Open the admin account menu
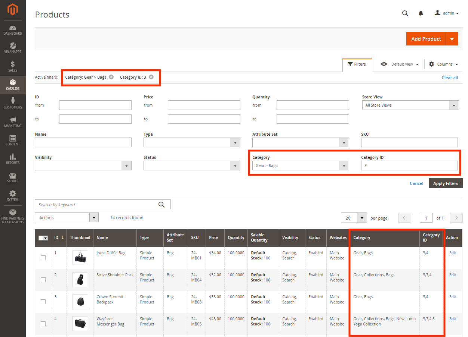The height and width of the screenshot is (337, 468). 447,13
